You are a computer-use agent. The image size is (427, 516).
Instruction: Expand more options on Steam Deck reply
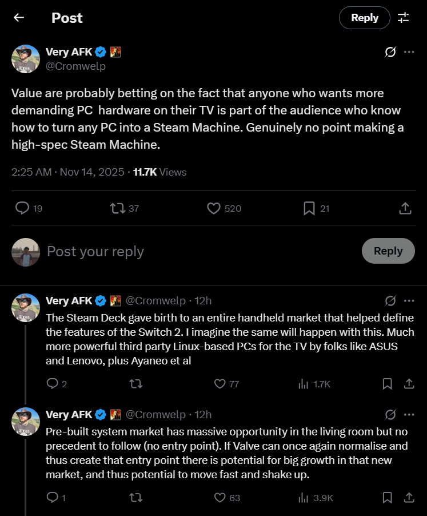point(409,301)
